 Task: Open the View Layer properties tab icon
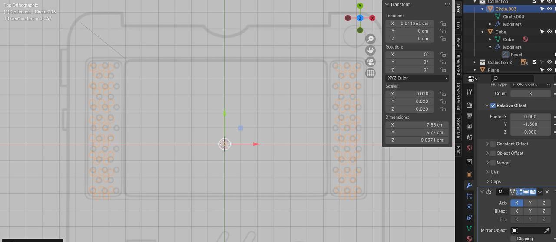(x=469, y=127)
